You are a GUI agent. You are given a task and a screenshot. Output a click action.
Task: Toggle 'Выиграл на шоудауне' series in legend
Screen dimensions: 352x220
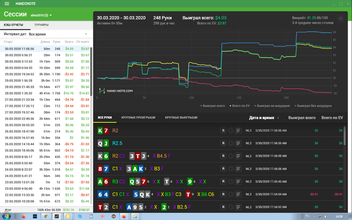tap(272, 106)
